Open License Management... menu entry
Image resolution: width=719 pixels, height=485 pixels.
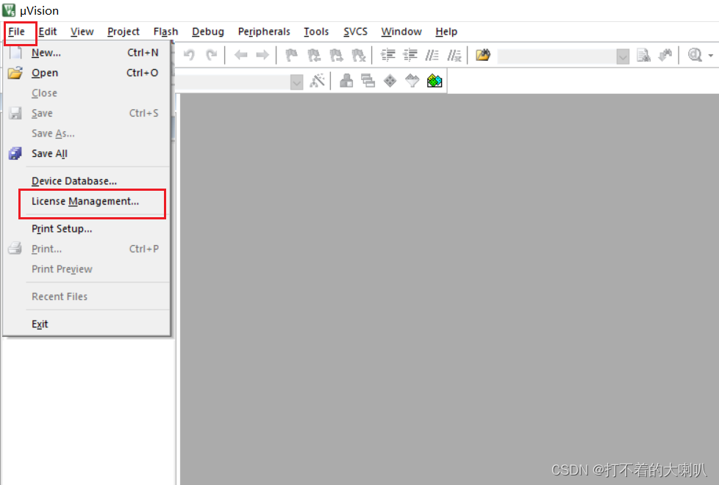tap(87, 201)
